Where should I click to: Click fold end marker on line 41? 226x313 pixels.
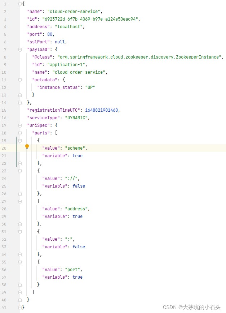[20, 308]
